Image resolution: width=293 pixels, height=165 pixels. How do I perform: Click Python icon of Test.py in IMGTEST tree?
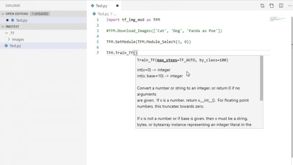tap(6, 46)
